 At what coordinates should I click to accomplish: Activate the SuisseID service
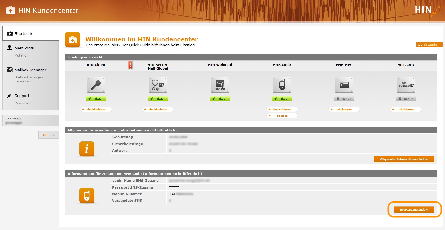click(x=406, y=109)
